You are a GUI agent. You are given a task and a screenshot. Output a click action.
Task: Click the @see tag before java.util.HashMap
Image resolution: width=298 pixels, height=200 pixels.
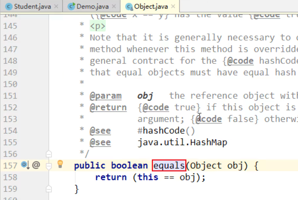pos(100,142)
